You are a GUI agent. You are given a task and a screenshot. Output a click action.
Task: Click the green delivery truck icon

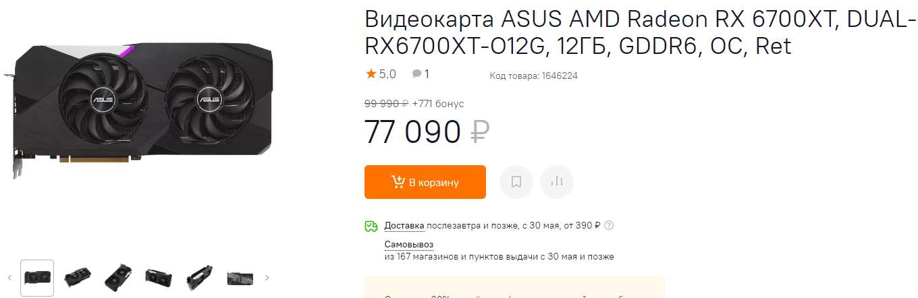371,227
